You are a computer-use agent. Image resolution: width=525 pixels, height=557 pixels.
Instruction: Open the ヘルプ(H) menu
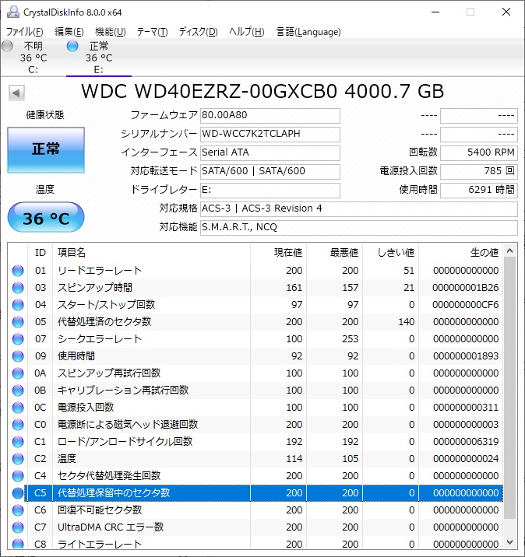(x=246, y=32)
